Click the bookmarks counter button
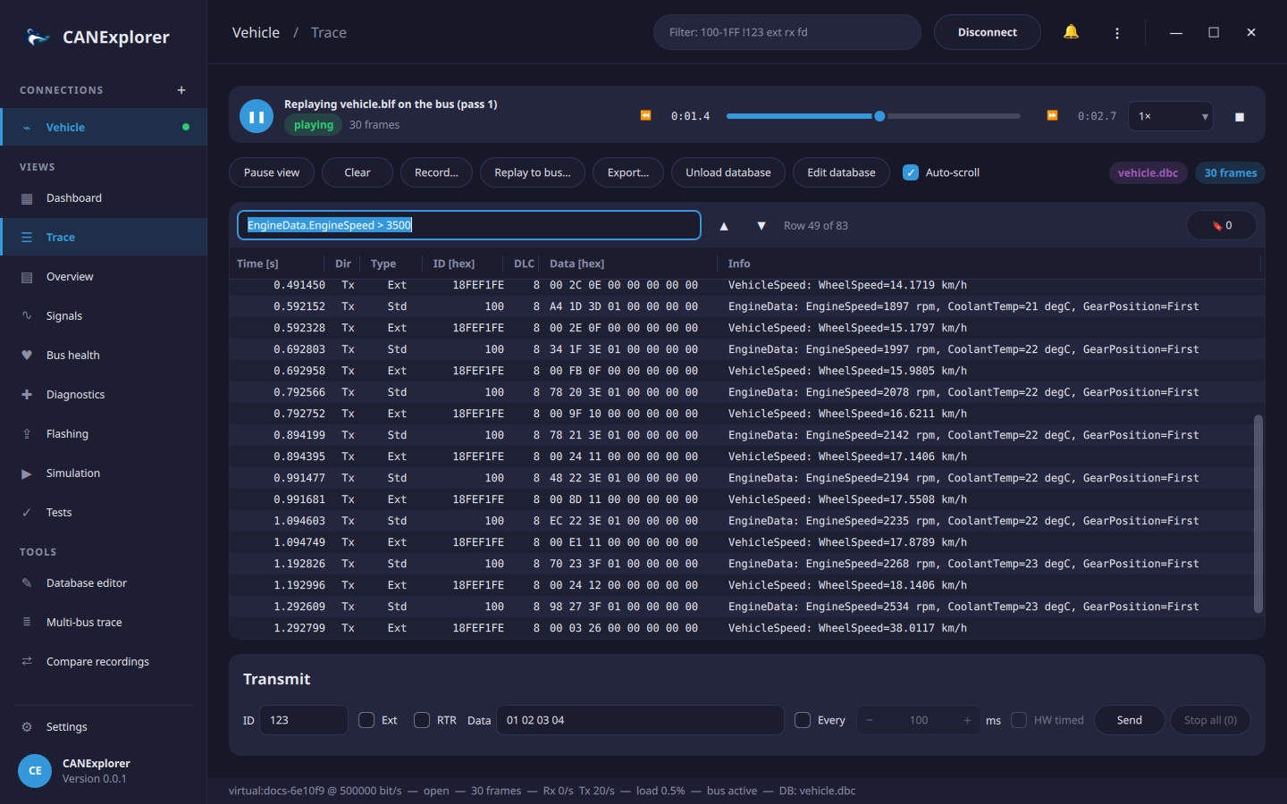1287x804 pixels. pyautogui.click(x=1222, y=225)
